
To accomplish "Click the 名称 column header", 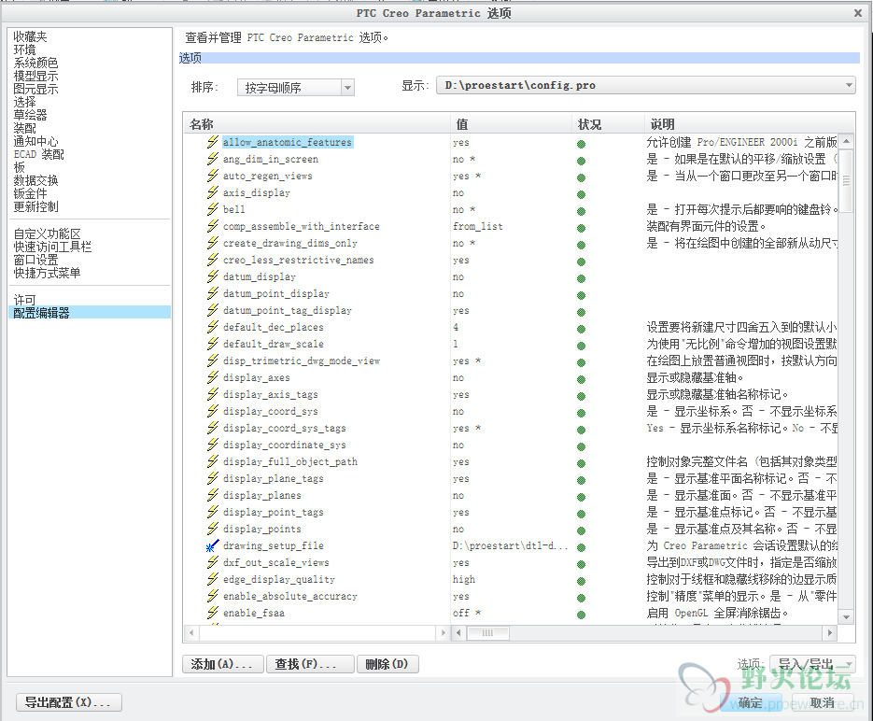I will pyautogui.click(x=317, y=124).
